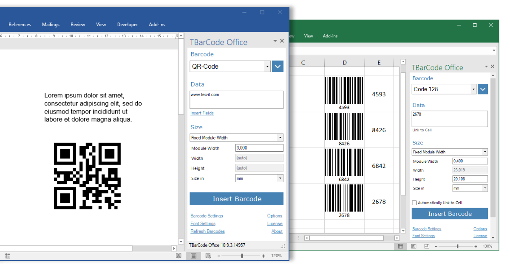The height and width of the screenshot is (267, 510).
Task: Open the Fixed Module Width size dropdown
Action: tap(280, 137)
